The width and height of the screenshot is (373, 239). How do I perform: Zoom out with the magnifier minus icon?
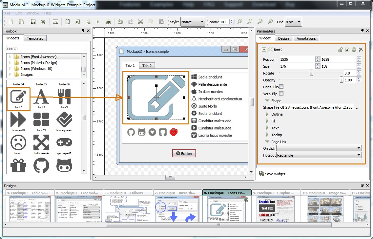click(250, 22)
